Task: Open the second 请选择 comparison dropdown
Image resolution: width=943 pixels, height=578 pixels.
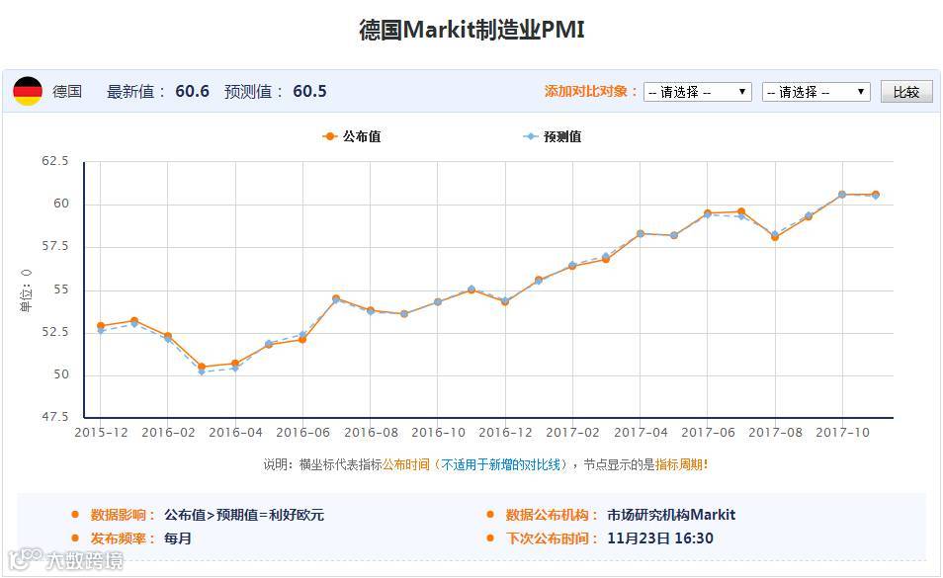Action: coord(815,92)
